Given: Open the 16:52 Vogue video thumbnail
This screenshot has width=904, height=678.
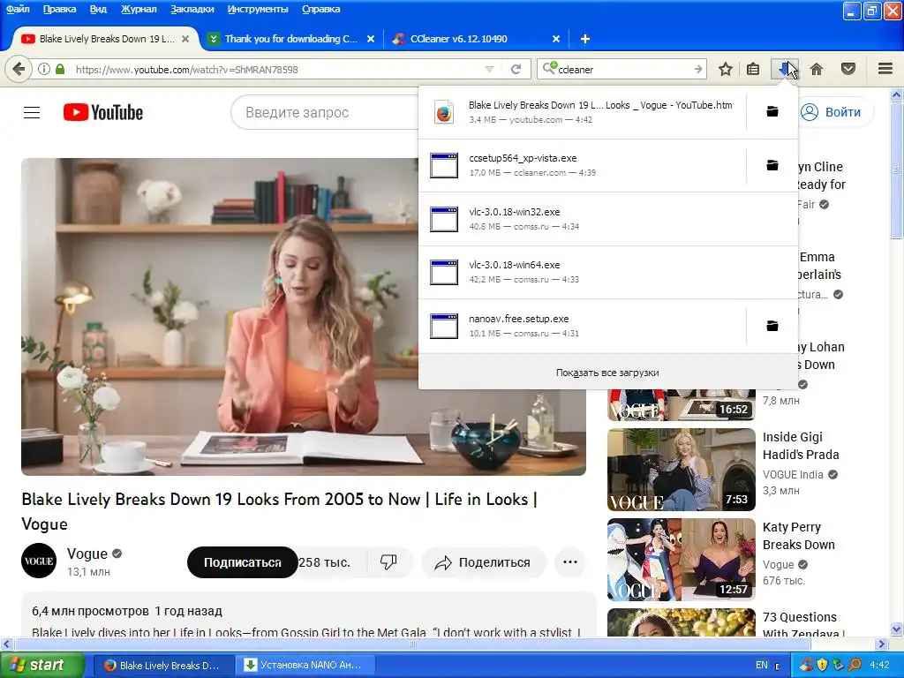Looking at the screenshot, I should coord(681,404).
